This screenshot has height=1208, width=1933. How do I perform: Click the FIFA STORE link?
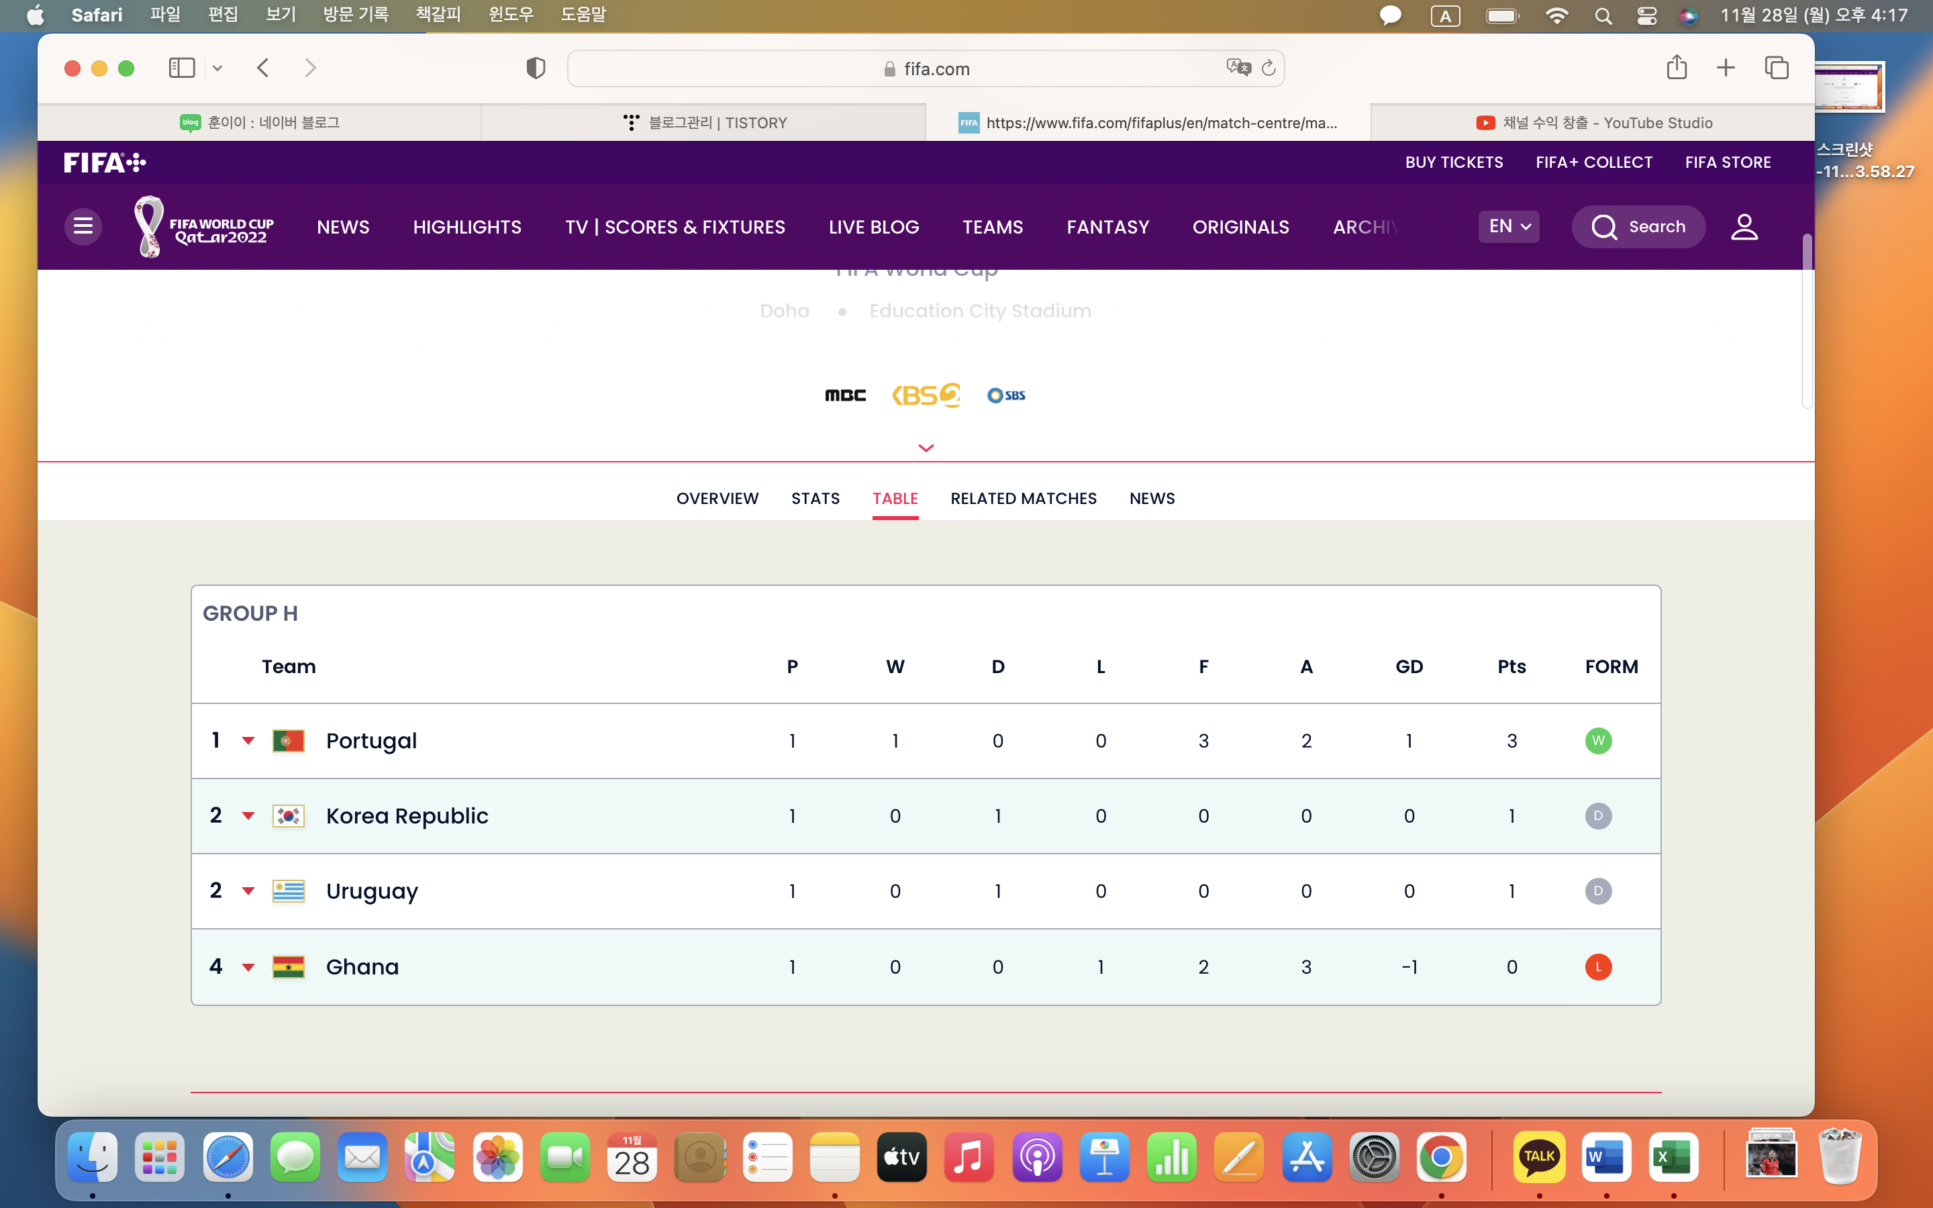pyautogui.click(x=1728, y=162)
